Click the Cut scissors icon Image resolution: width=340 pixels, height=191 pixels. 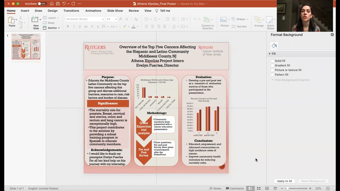pos(20,18)
